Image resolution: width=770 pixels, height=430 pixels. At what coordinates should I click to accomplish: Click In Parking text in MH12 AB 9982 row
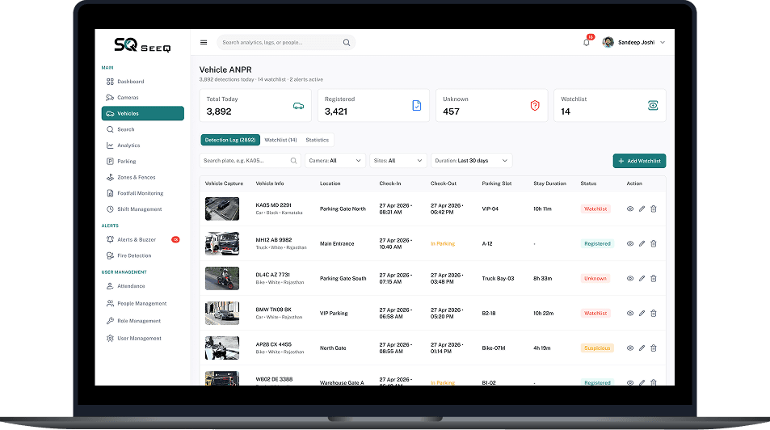pyautogui.click(x=443, y=244)
